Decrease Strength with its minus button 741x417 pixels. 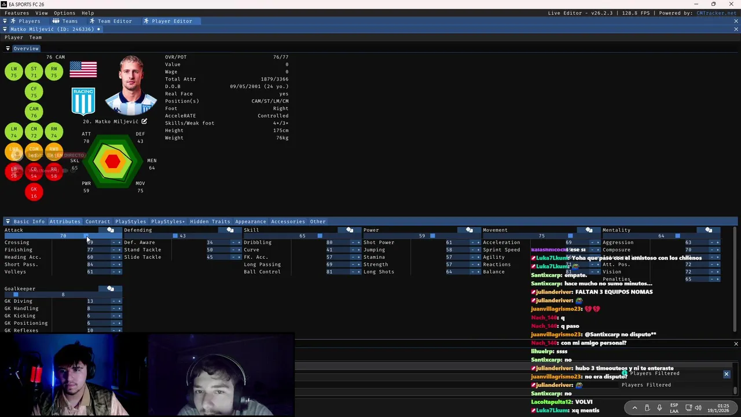[x=472, y=264]
